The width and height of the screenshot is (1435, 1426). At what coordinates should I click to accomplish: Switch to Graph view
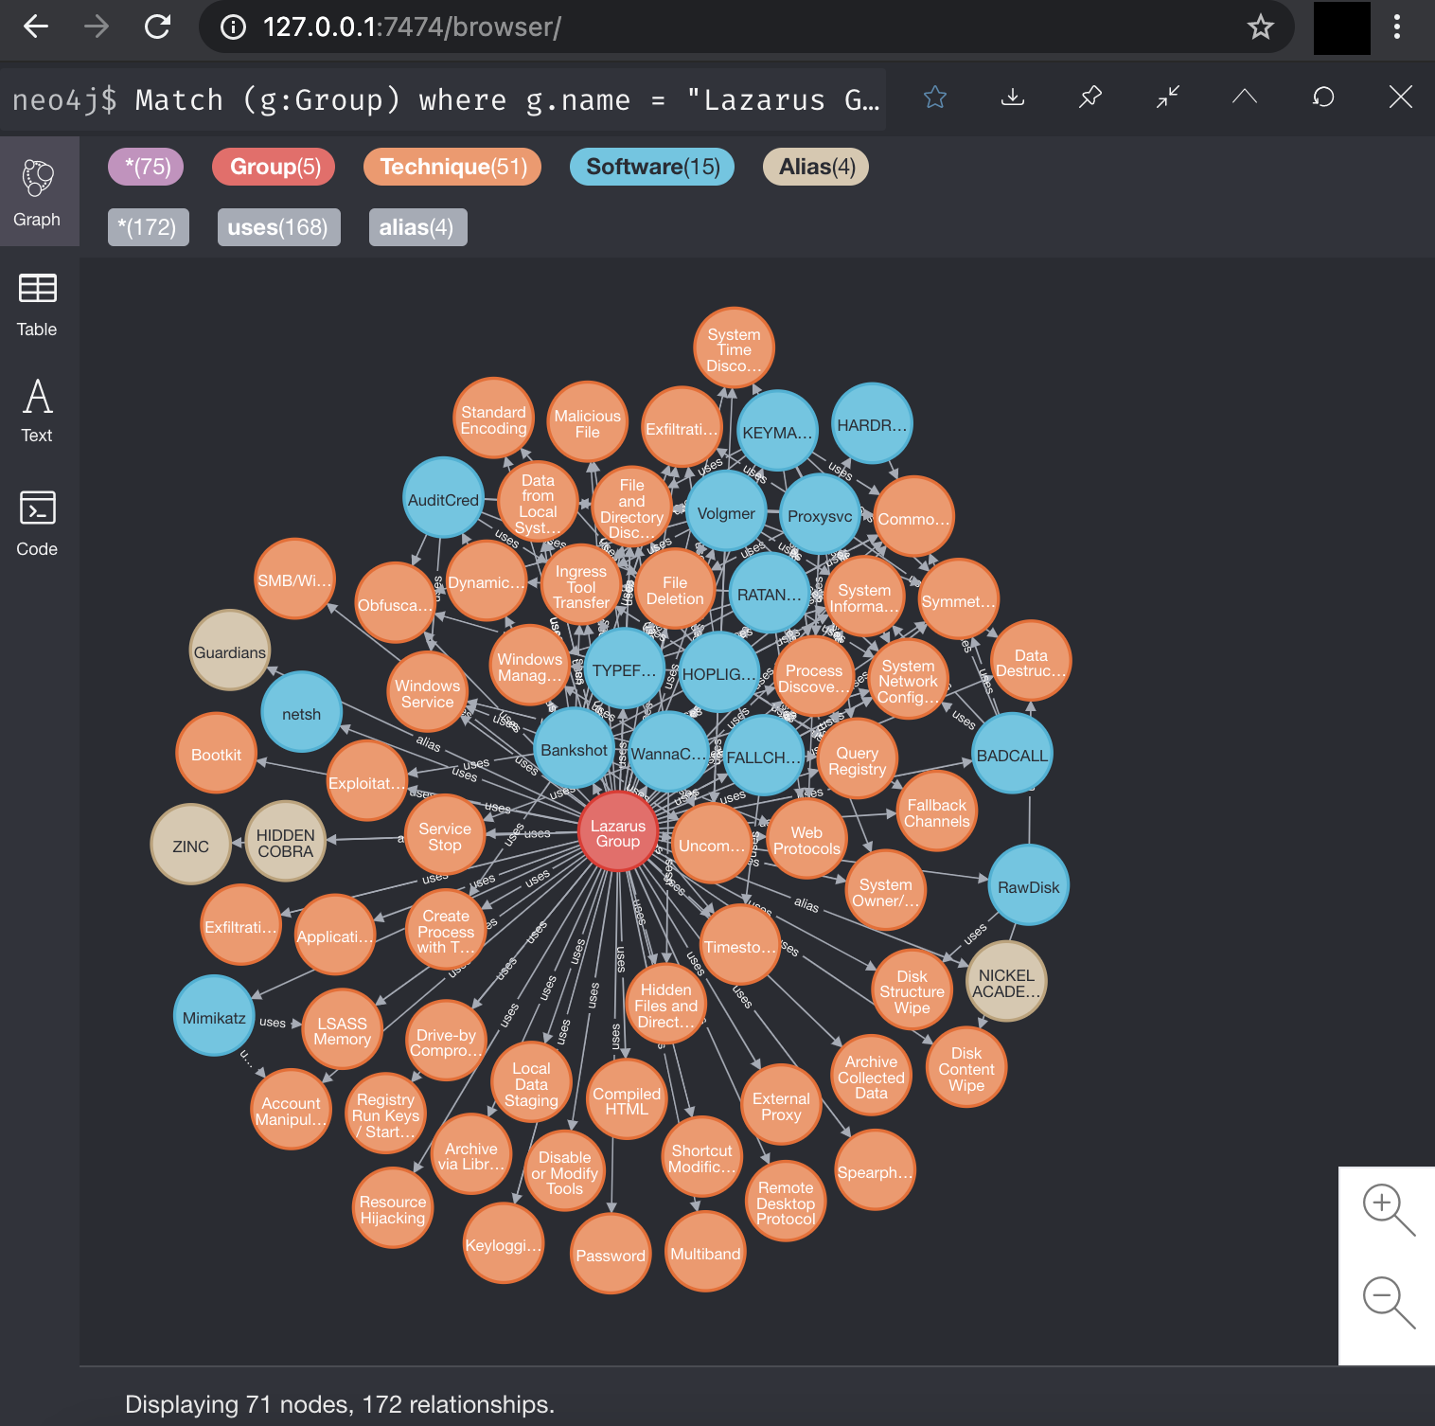point(38,192)
